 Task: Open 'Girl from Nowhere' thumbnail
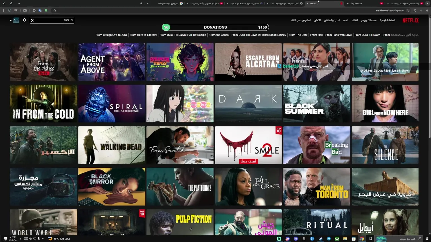(385, 104)
